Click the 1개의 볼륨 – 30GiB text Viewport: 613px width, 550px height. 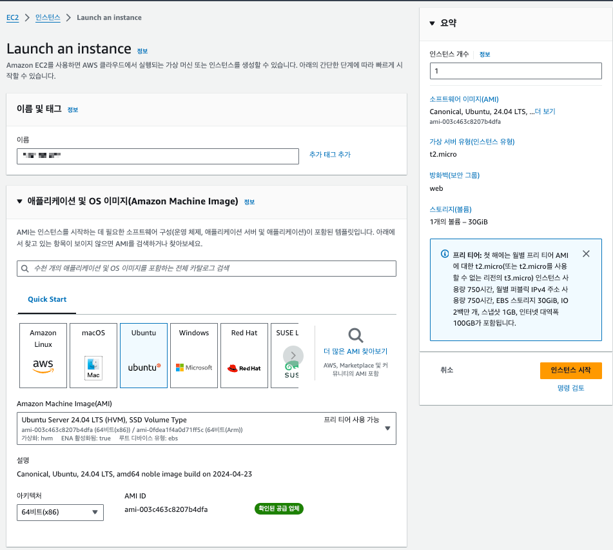point(458,222)
